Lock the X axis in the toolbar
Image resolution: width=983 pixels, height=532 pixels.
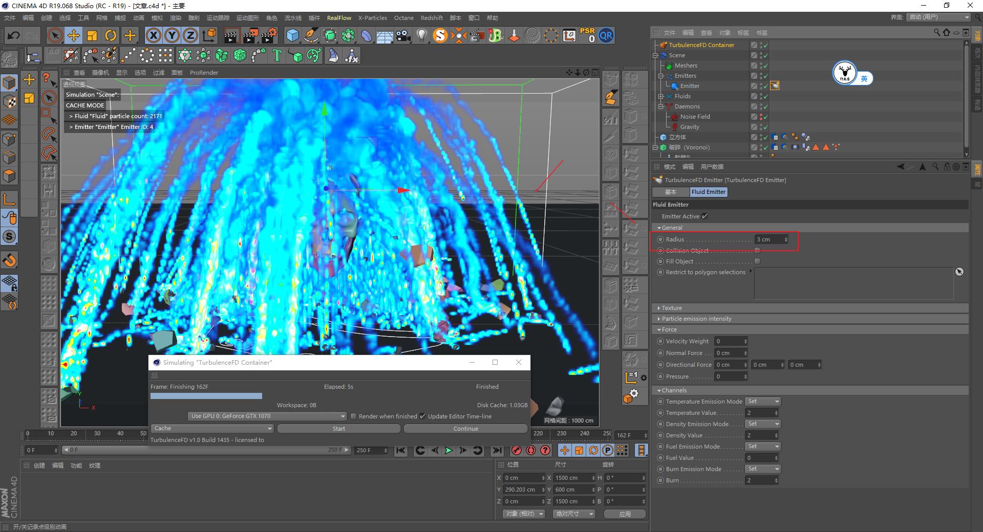tap(154, 35)
